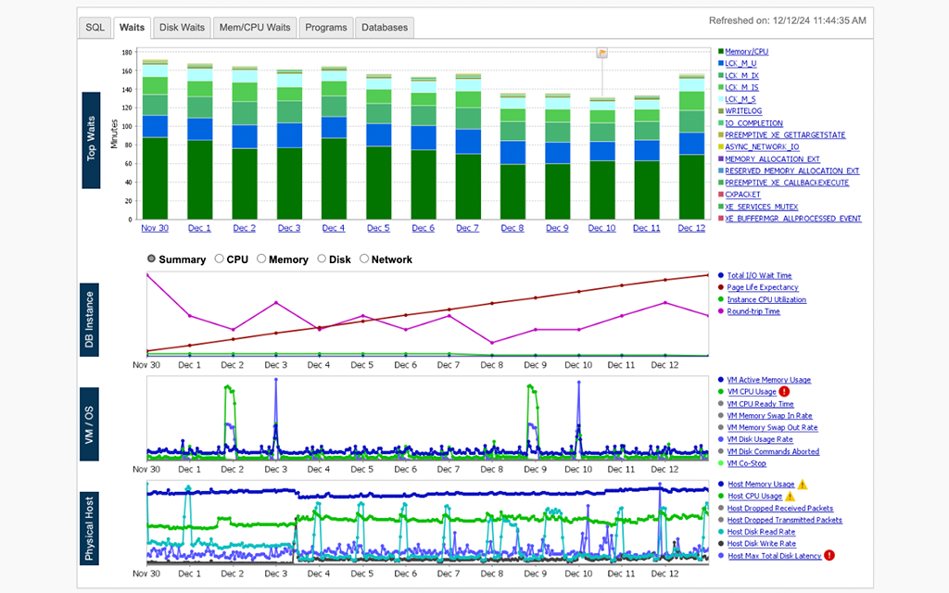Switch to the Disk Waits tab

pos(182,27)
